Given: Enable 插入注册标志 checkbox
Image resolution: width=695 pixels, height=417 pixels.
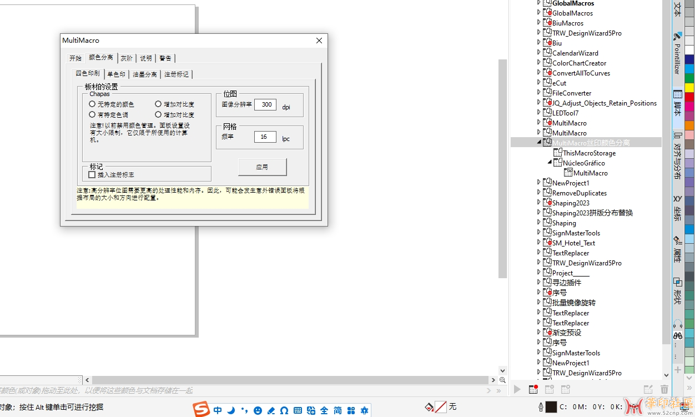Looking at the screenshot, I should tap(92, 174).
